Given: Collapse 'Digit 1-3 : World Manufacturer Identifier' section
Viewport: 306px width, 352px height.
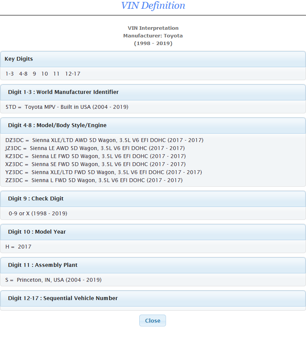Looking at the screenshot, I should [x=153, y=92].
